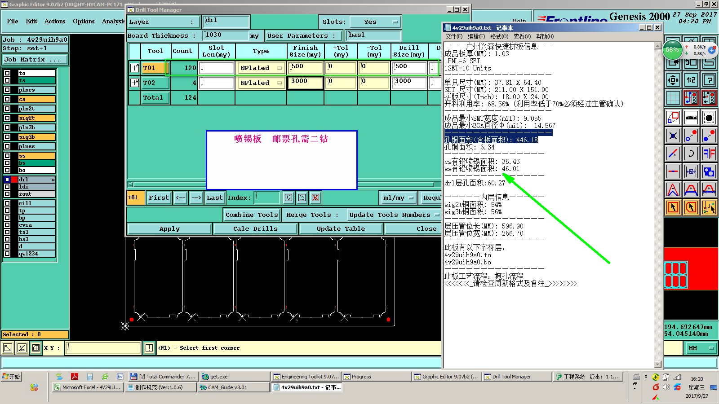Click the rotate curved arrow icon
The image size is (719, 404).
[691, 154]
